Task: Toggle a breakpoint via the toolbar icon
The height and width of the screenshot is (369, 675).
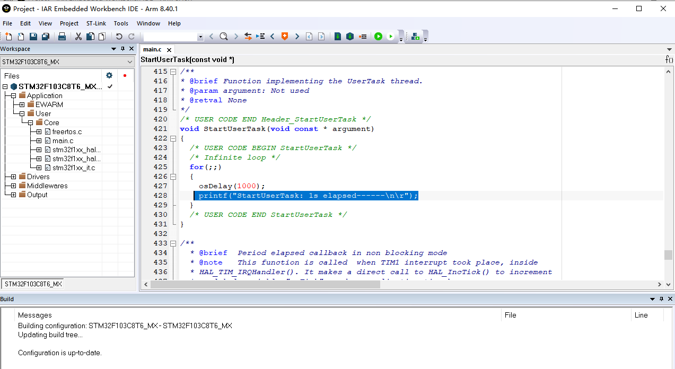Action: coord(363,37)
